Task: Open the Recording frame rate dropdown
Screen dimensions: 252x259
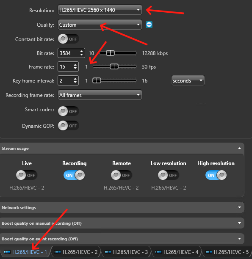Action: point(100,95)
